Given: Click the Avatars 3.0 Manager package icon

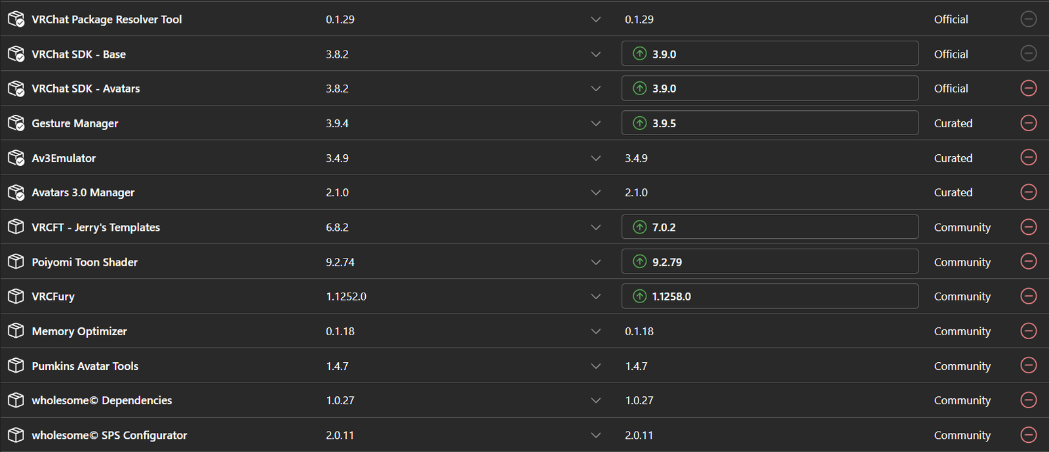Looking at the screenshot, I should pyautogui.click(x=16, y=192).
